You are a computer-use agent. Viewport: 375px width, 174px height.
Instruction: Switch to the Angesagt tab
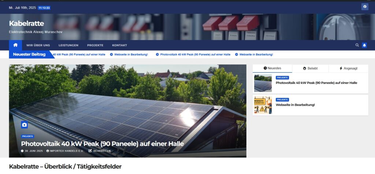pyautogui.click(x=349, y=69)
